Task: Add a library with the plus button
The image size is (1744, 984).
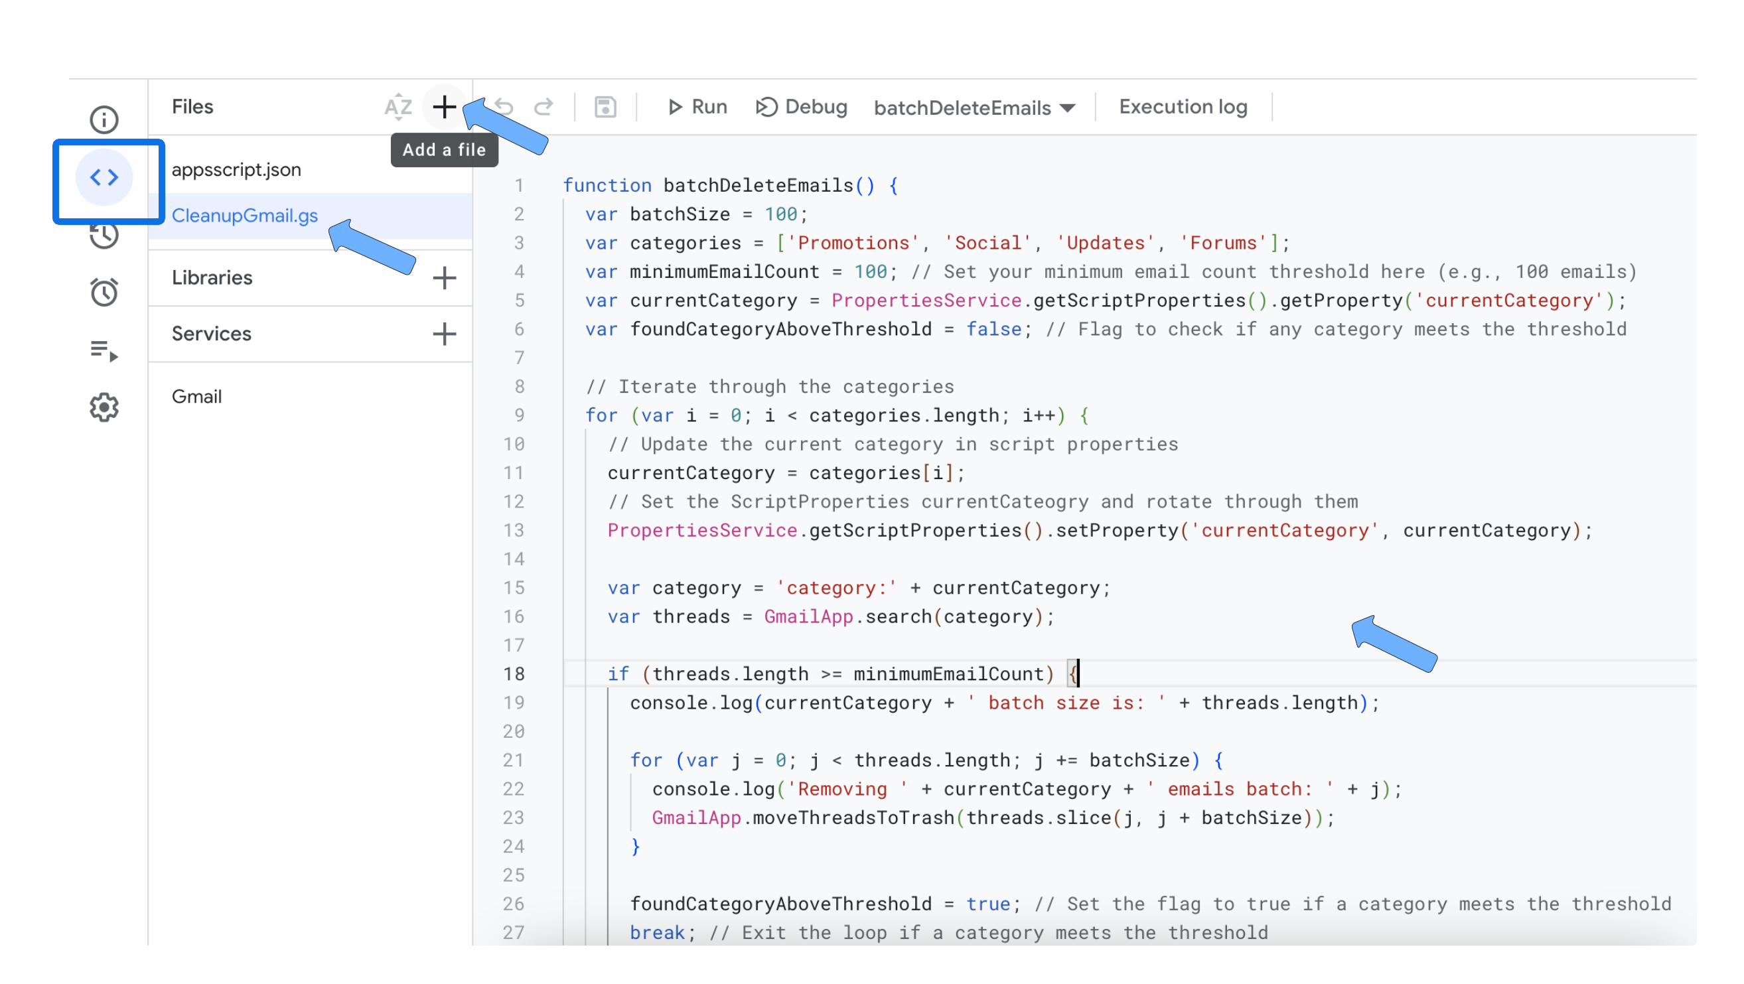Action: click(x=444, y=278)
